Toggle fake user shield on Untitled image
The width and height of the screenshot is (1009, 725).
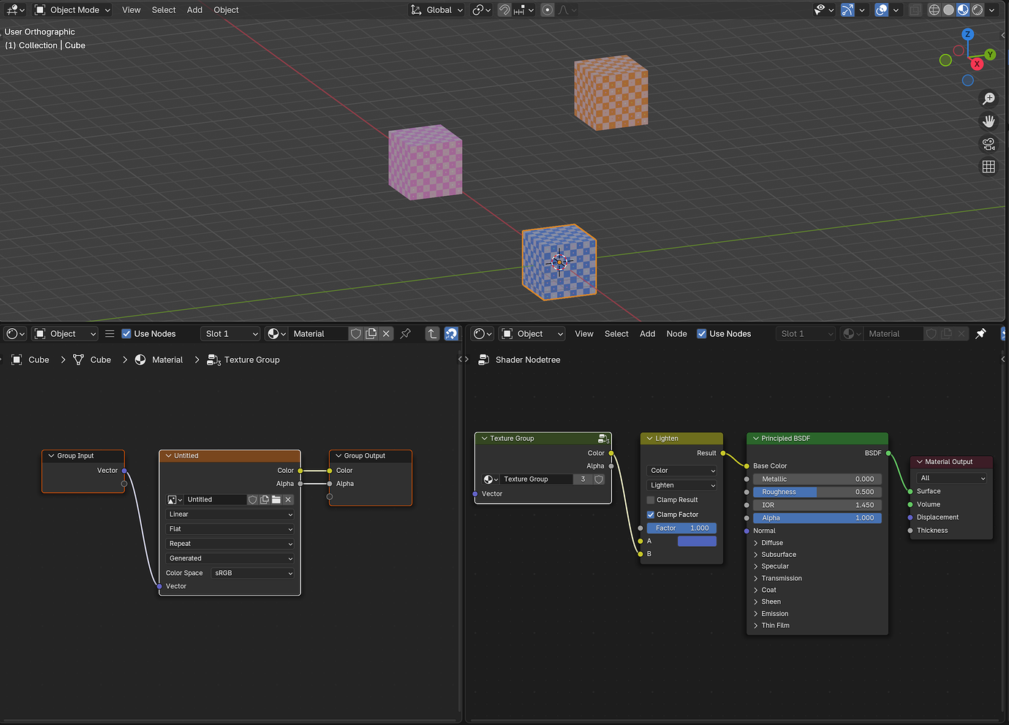253,499
